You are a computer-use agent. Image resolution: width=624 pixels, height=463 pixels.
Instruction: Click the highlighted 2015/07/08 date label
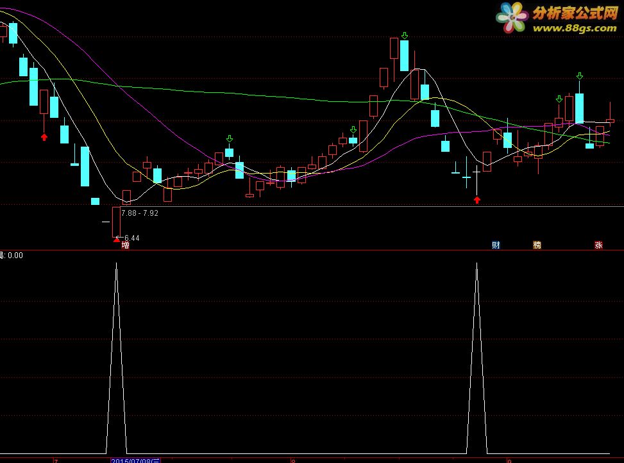[136, 460]
